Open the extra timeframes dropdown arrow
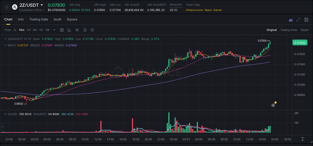 pos(54,30)
